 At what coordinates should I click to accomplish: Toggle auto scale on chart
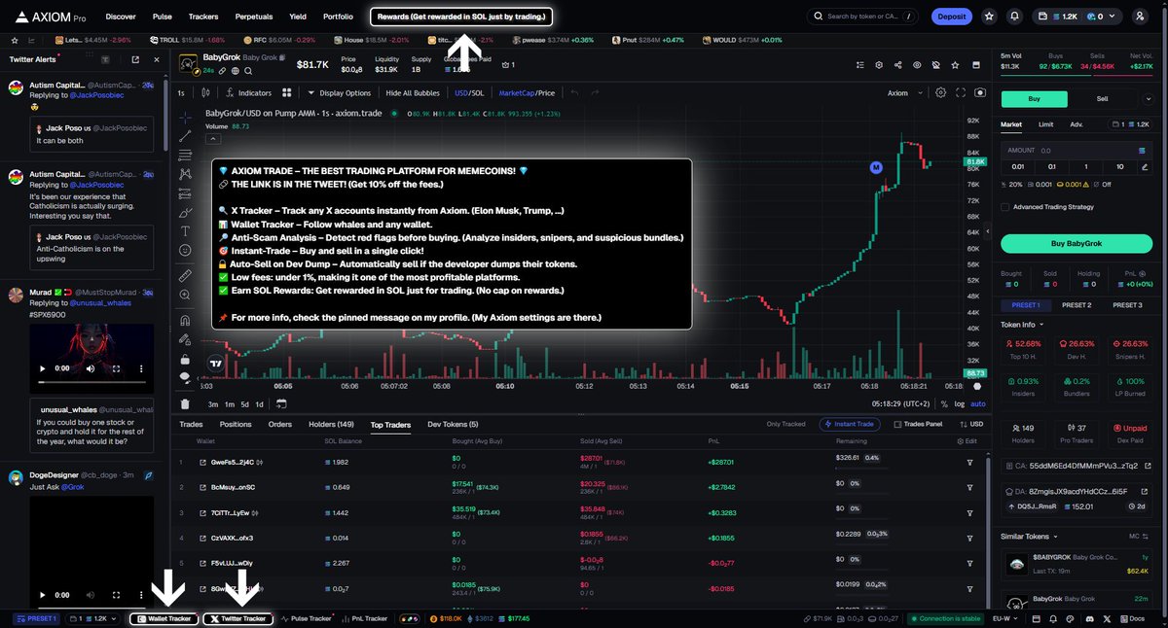pos(978,403)
